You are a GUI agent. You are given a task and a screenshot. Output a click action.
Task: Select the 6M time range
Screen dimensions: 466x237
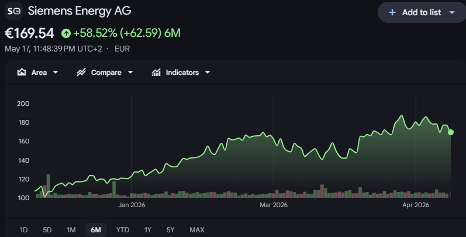[x=96, y=230]
